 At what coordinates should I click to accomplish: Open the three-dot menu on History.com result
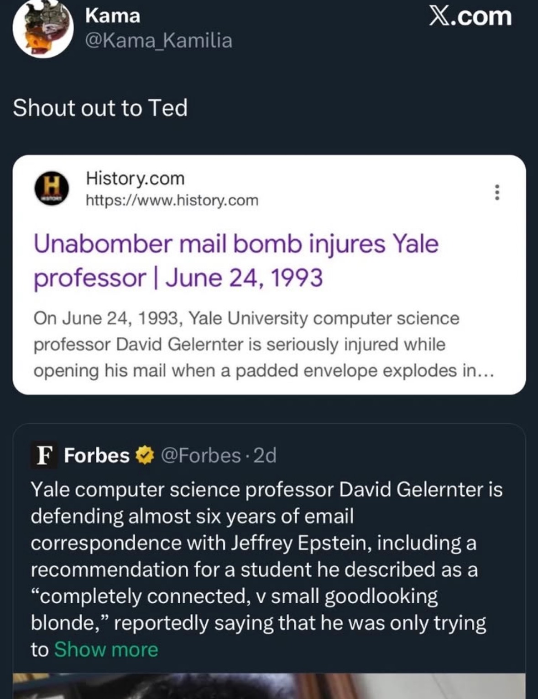[x=497, y=192]
